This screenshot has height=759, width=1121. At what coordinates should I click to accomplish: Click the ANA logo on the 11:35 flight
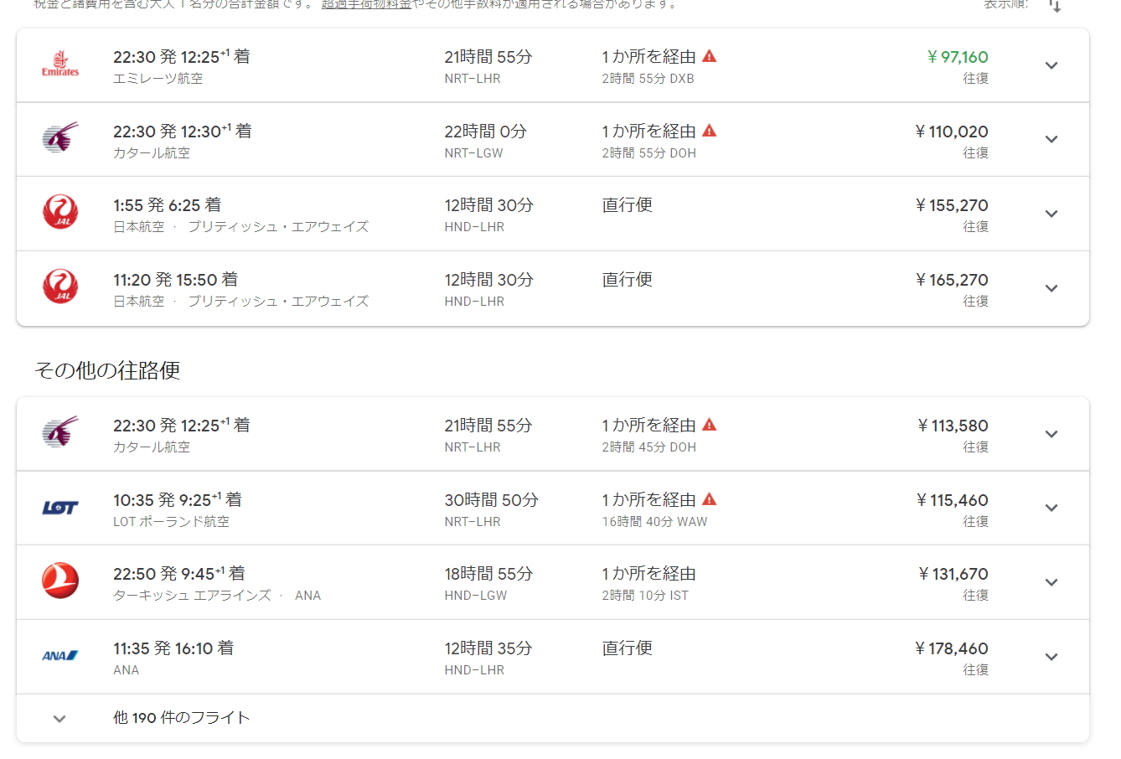click(x=60, y=656)
